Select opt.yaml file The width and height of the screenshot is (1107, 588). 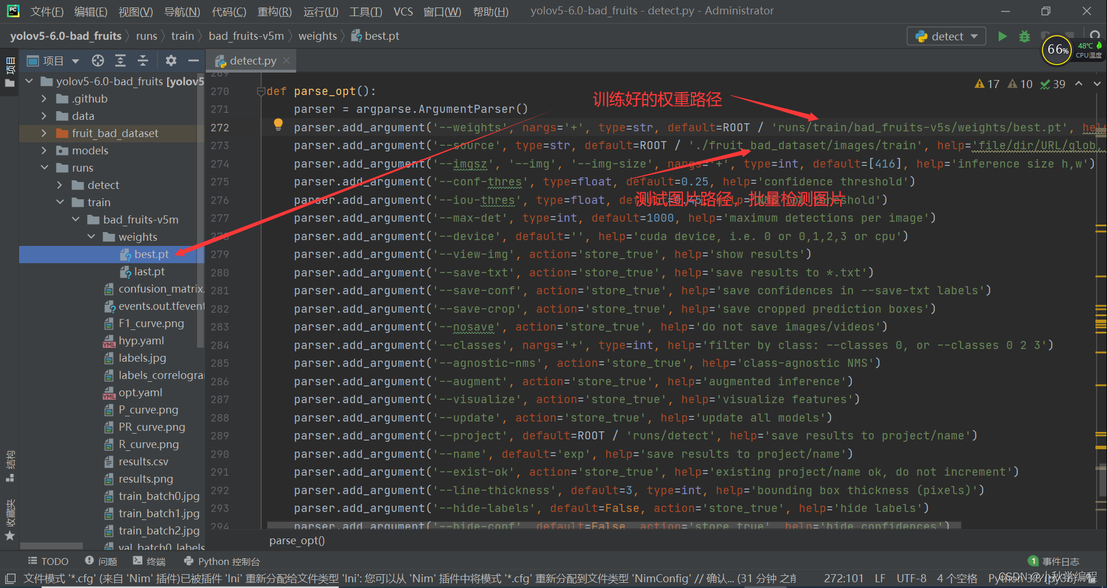(x=140, y=392)
